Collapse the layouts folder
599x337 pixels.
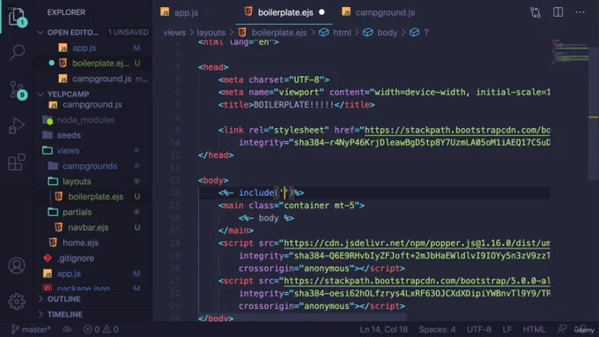coord(77,182)
